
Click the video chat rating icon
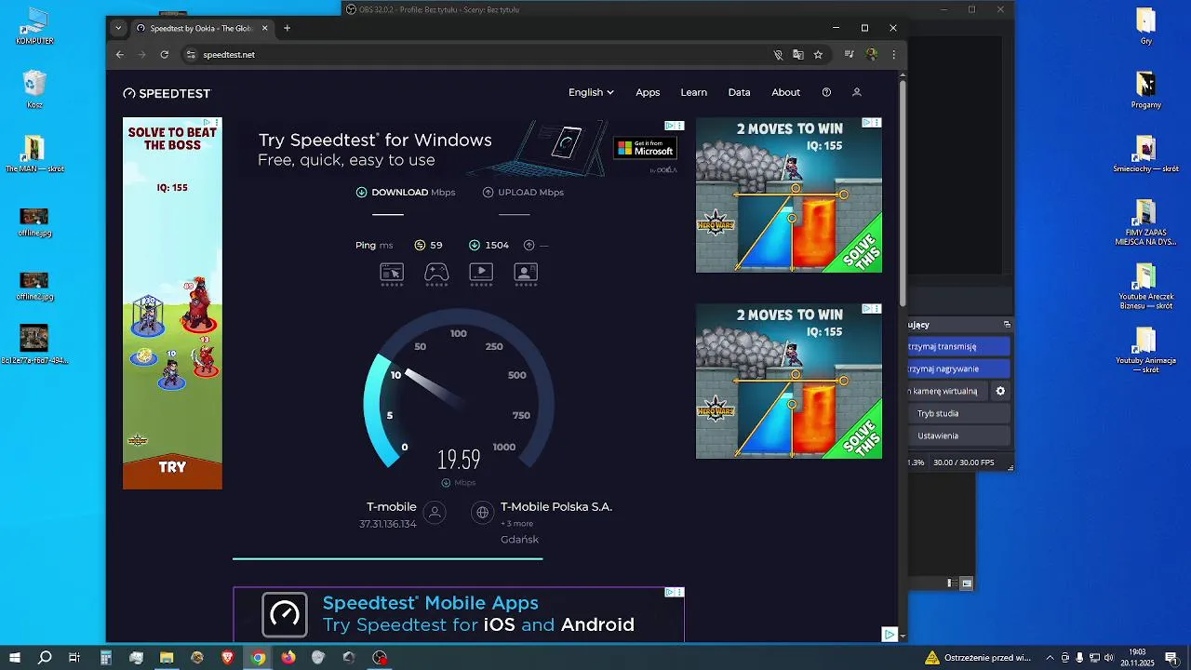pyautogui.click(x=526, y=272)
